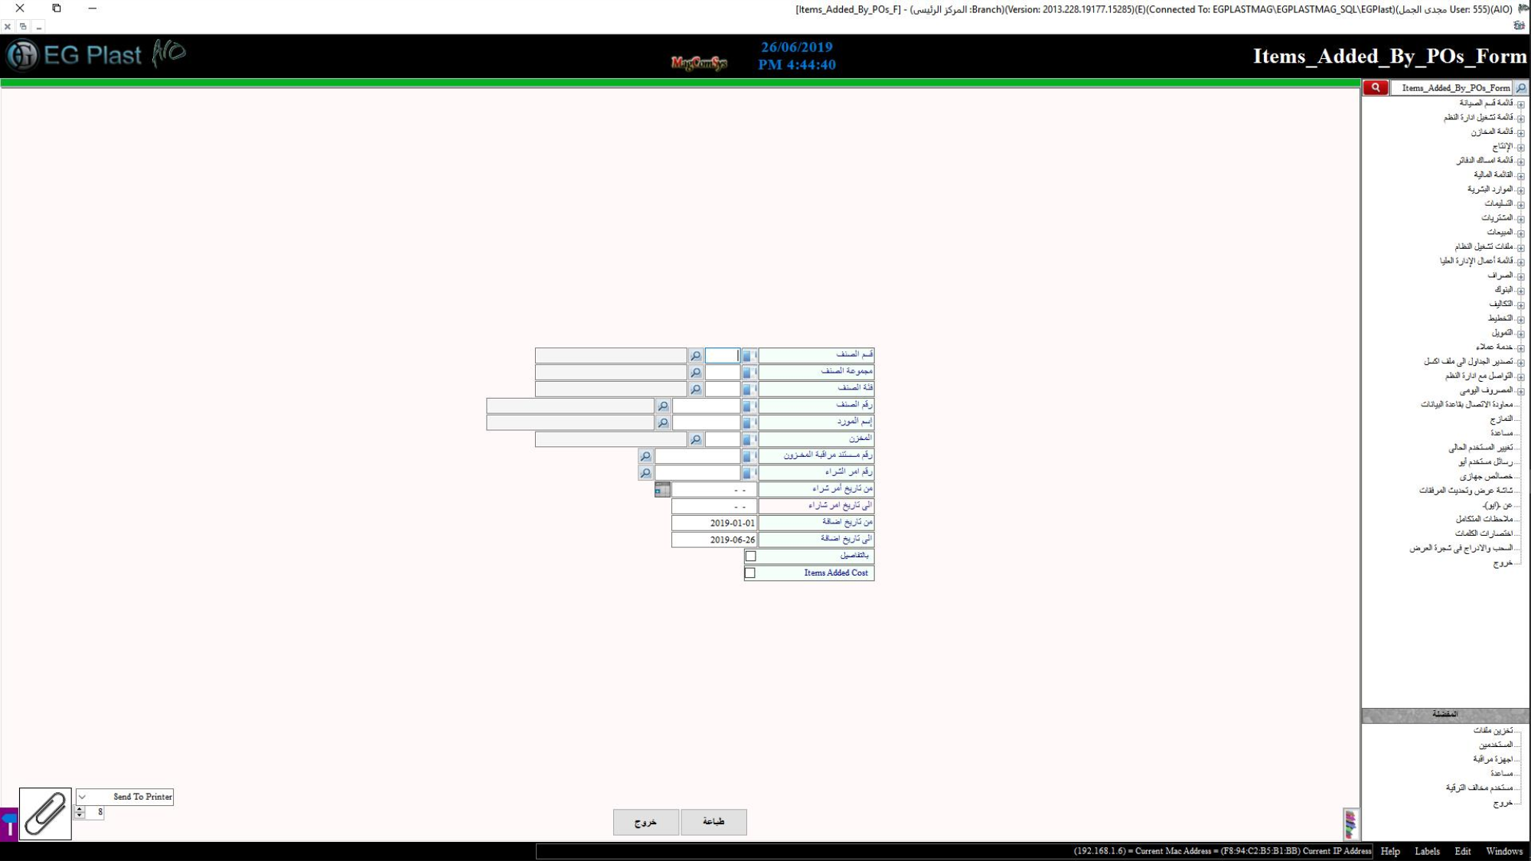
Task: Click blue selector icon beside فئة الصنف label
Action: pos(749,390)
